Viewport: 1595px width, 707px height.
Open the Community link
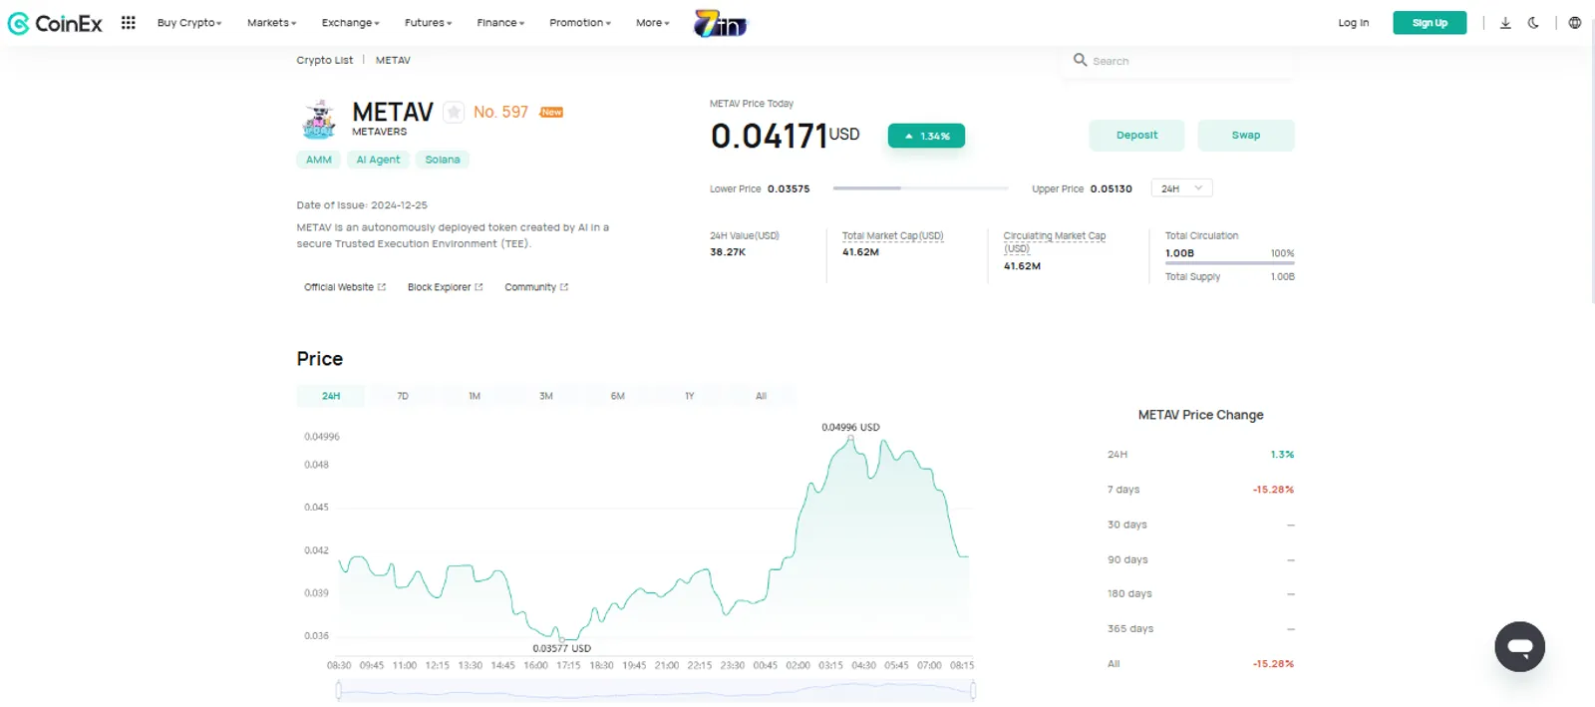(x=536, y=287)
